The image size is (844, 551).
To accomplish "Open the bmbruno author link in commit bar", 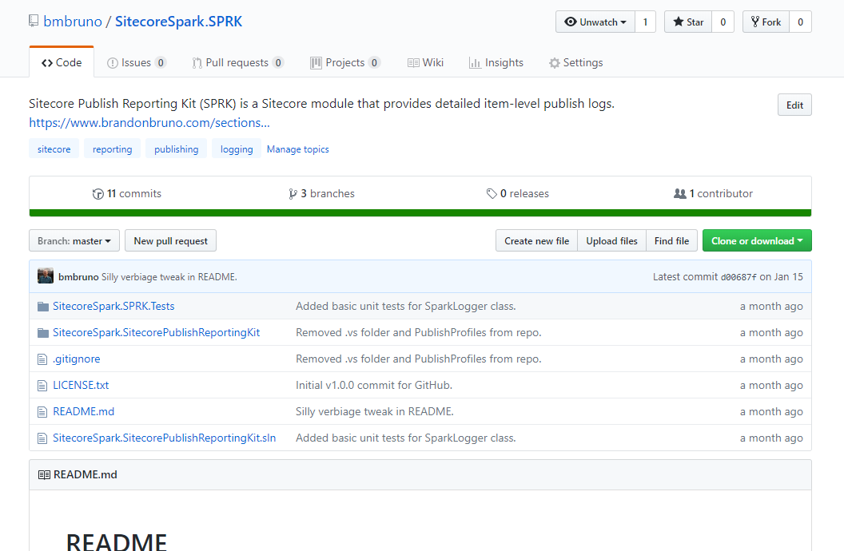I will 78,277.
